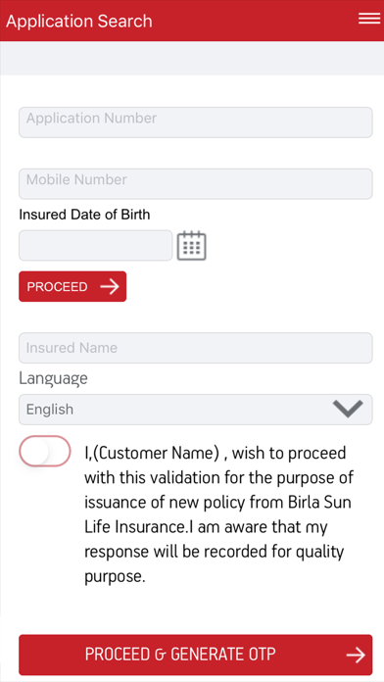Click the PROCEED button label
384x682 pixels.
click(58, 287)
